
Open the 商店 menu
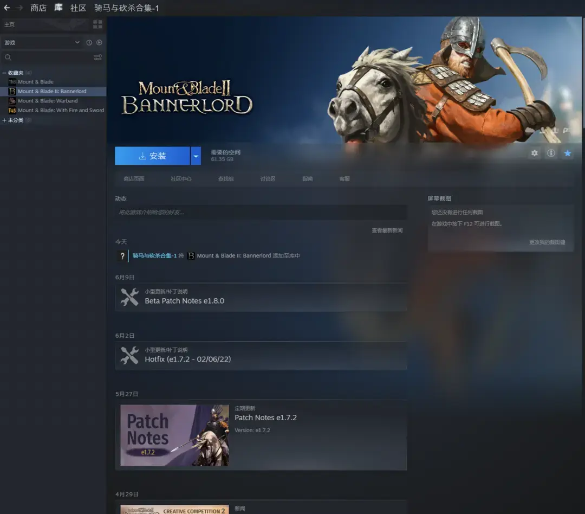[x=38, y=8]
